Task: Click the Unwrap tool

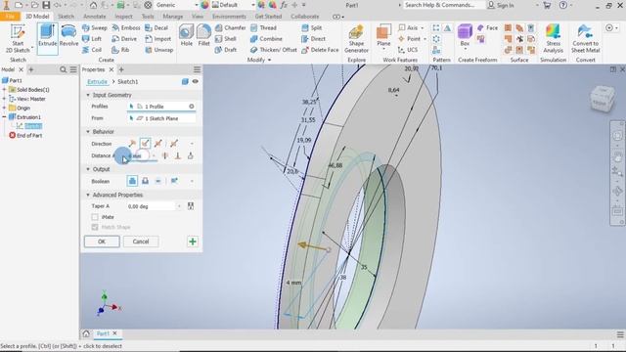Action: click(158, 50)
